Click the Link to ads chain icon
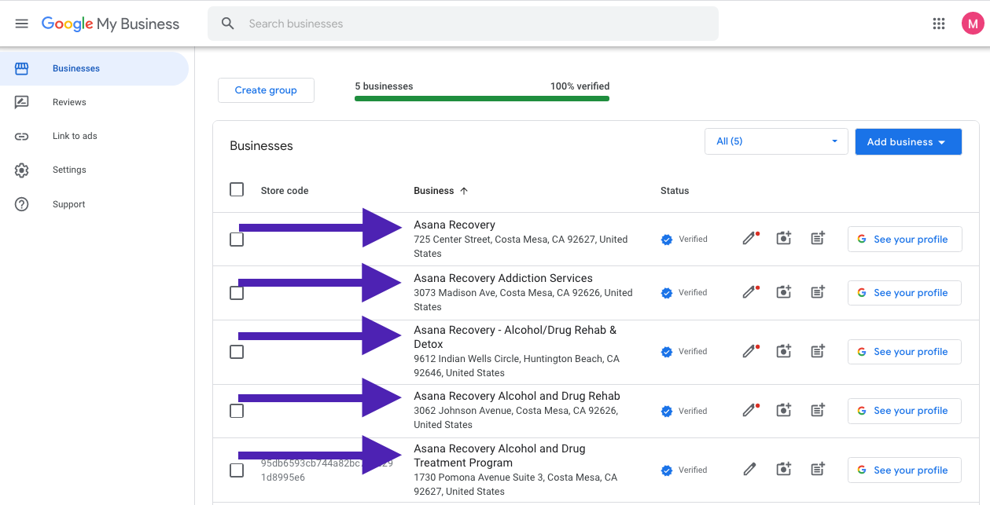 click(22, 136)
